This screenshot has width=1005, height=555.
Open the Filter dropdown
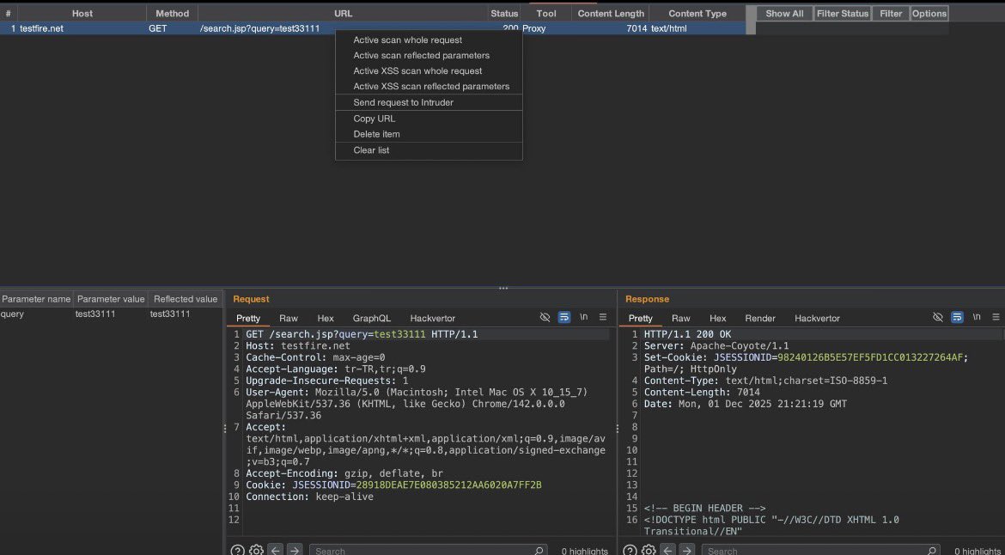pyautogui.click(x=891, y=13)
